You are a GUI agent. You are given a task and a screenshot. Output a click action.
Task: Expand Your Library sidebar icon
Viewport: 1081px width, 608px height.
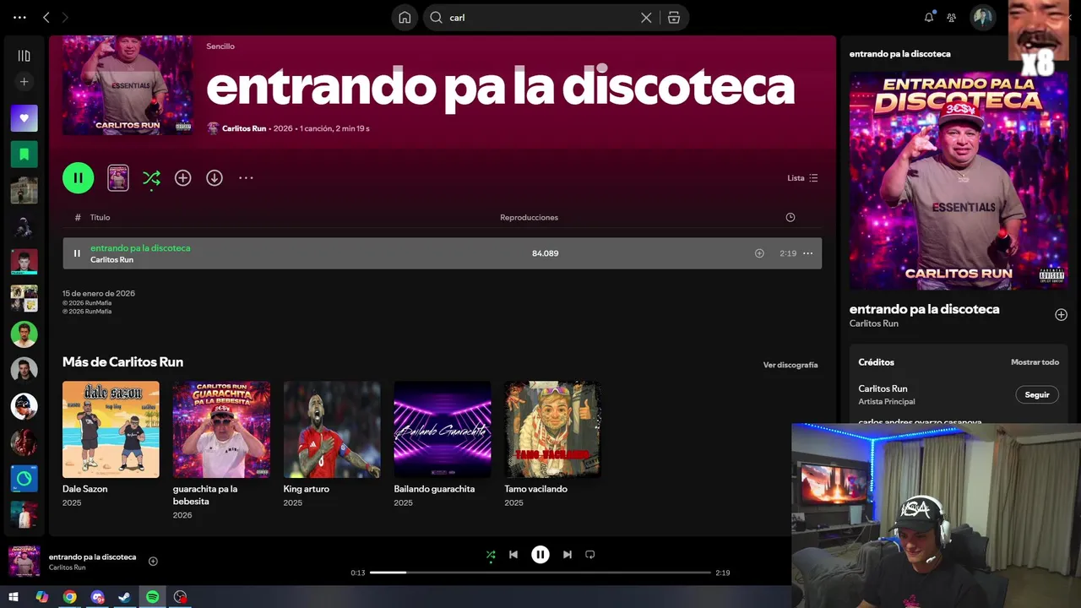(x=24, y=56)
